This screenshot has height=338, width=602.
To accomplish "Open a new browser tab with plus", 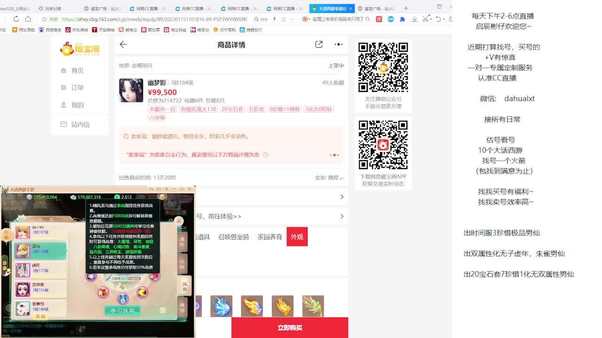I will point(406,8).
